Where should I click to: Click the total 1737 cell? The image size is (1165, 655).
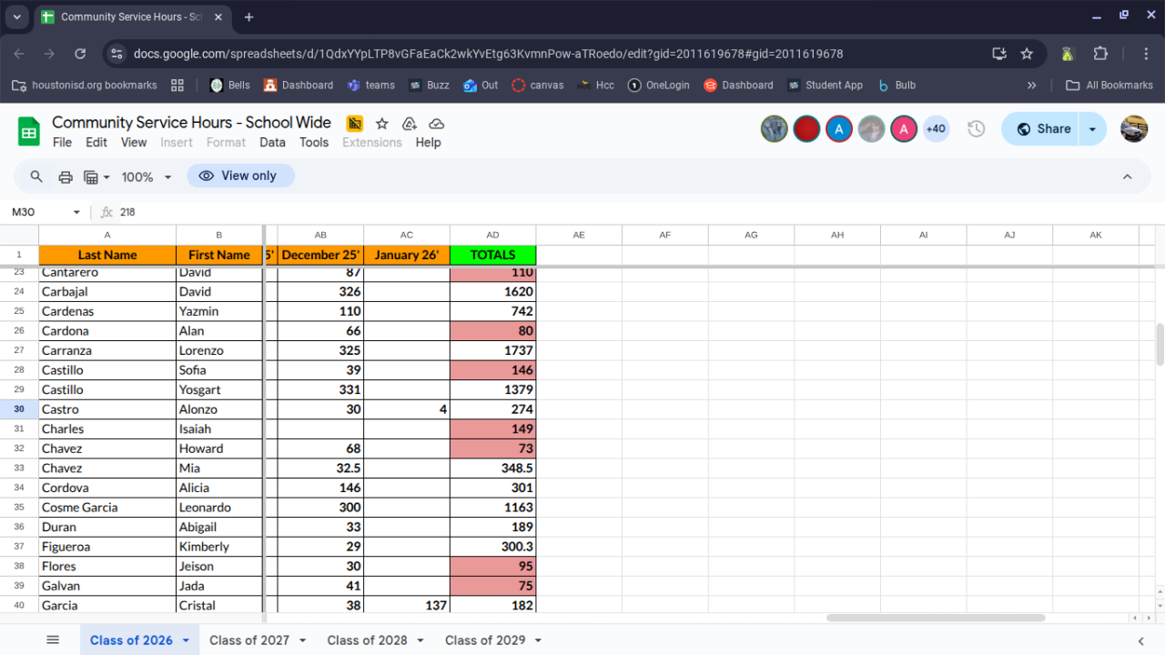click(x=493, y=350)
